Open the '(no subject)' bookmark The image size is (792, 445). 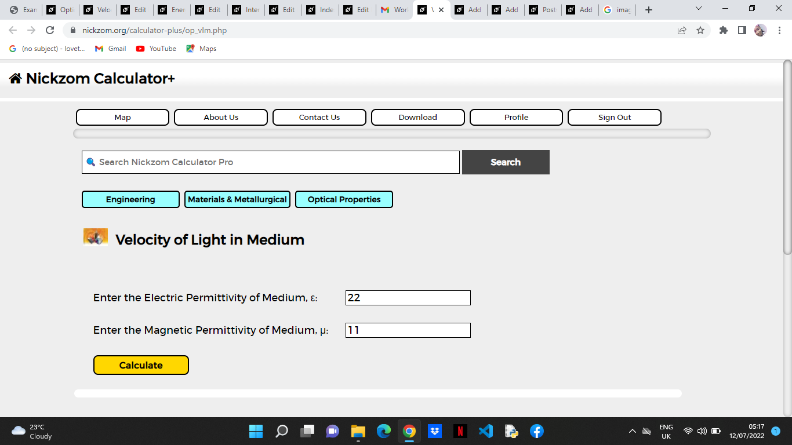(x=47, y=49)
